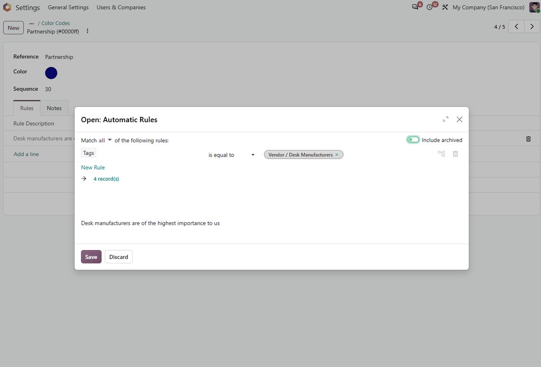541x367 pixels.
Task: Pick the blue Color swatch
Action: pyautogui.click(x=51, y=73)
